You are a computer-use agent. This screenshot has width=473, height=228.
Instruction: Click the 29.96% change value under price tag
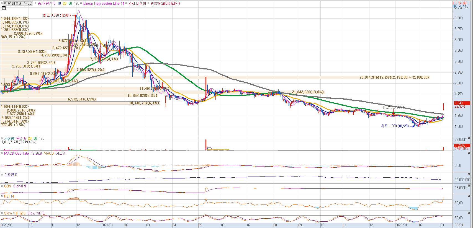(460, 106)
